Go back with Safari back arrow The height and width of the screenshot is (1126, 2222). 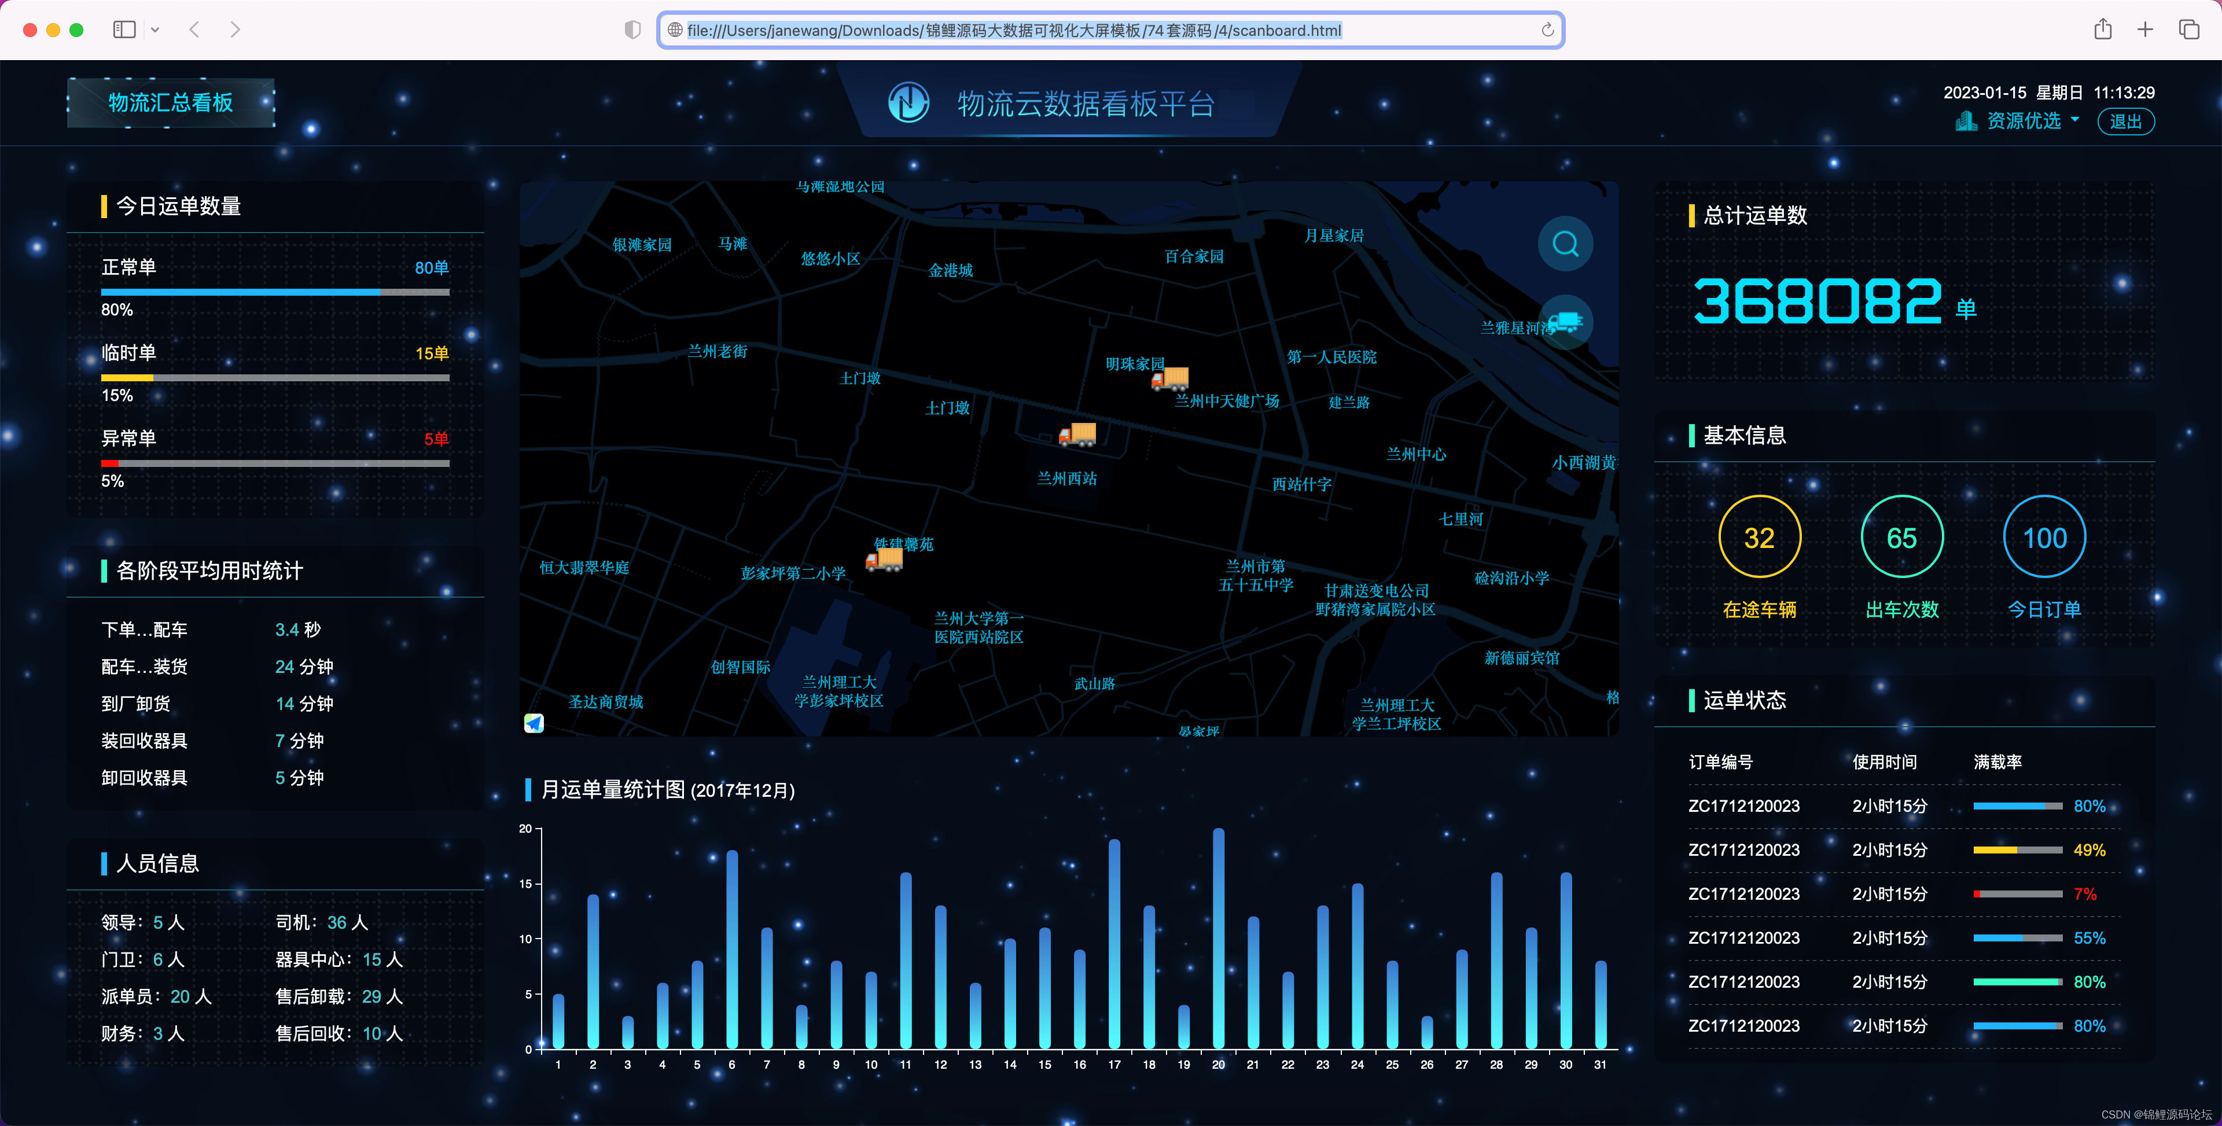click(x=194, y=30)
